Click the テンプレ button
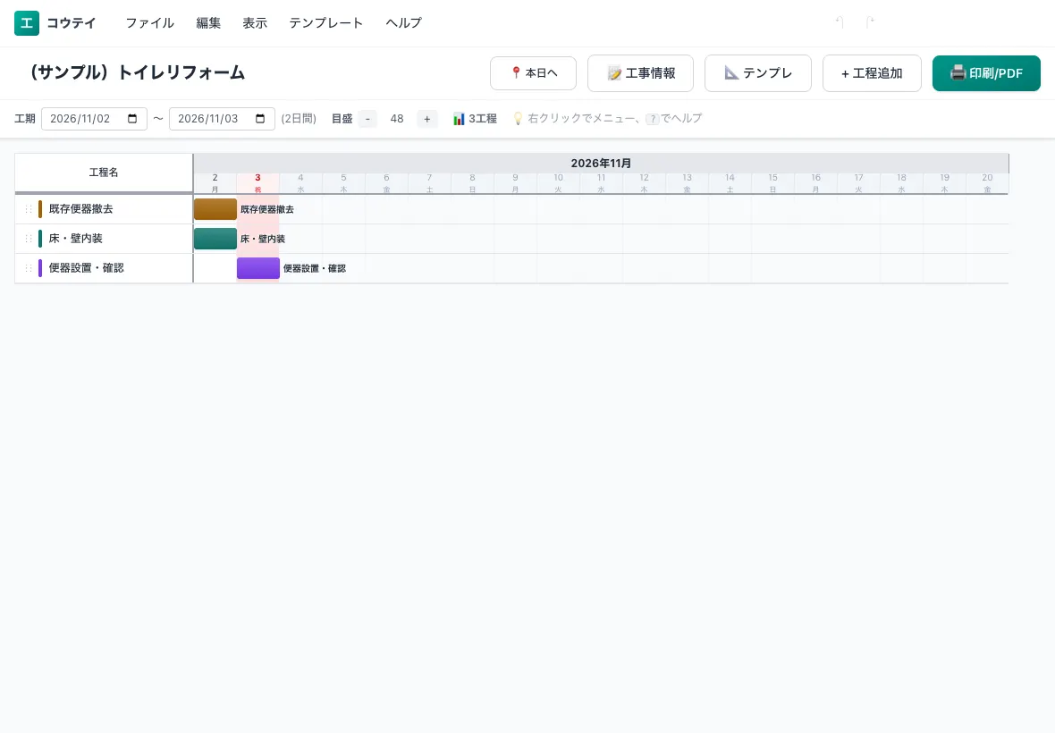This screenshot has width=1055, height=733. 758,73
